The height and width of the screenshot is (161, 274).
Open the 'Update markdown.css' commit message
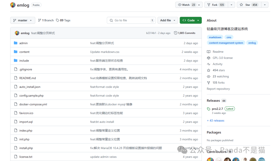[105, 52]
